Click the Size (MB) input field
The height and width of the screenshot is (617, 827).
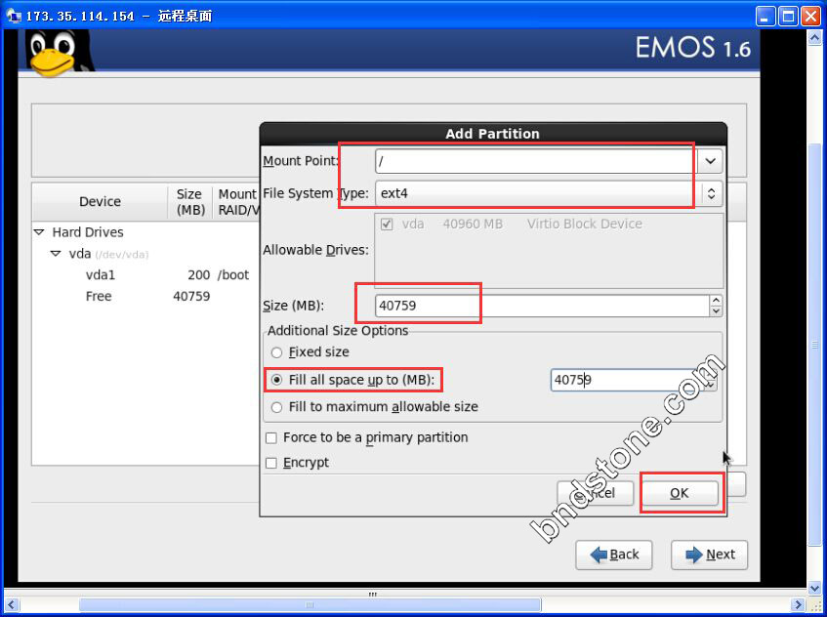pos(542,306)
